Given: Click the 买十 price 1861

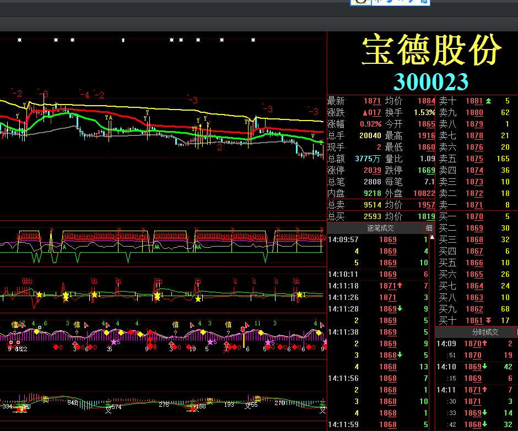Looking at the screenshot, I should click(474, 320).
